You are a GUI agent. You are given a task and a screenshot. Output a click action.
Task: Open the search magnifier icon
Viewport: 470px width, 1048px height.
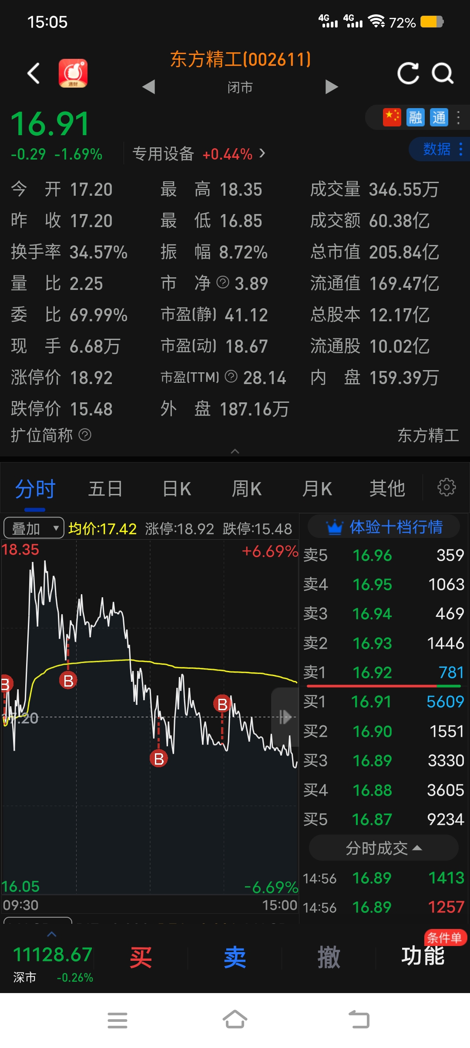click(443, 73)
